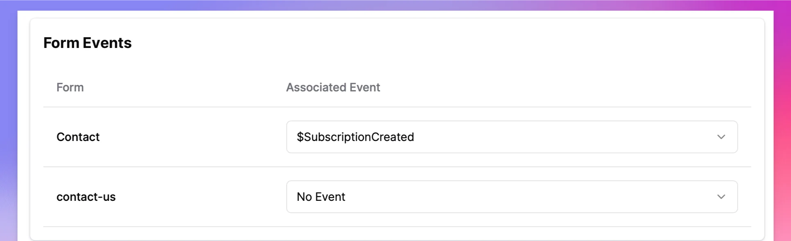Choose an event for the contact-us form
The width and height of the screenshot is (791, 241).
(512, 197)
